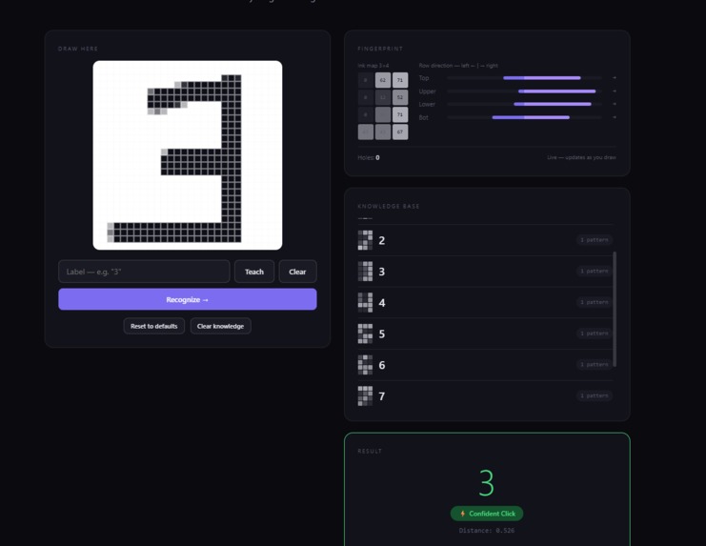The image size is (706, 546).
Task: Click the knowledge base scrollbar
Action: (615, 310)
